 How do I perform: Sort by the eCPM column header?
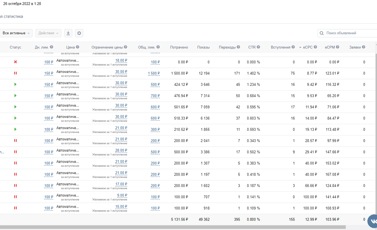pyautogui.click(x=330, y=47)
